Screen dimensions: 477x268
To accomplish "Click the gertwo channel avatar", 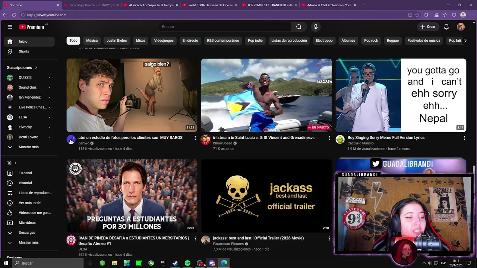I will point(71,140).
